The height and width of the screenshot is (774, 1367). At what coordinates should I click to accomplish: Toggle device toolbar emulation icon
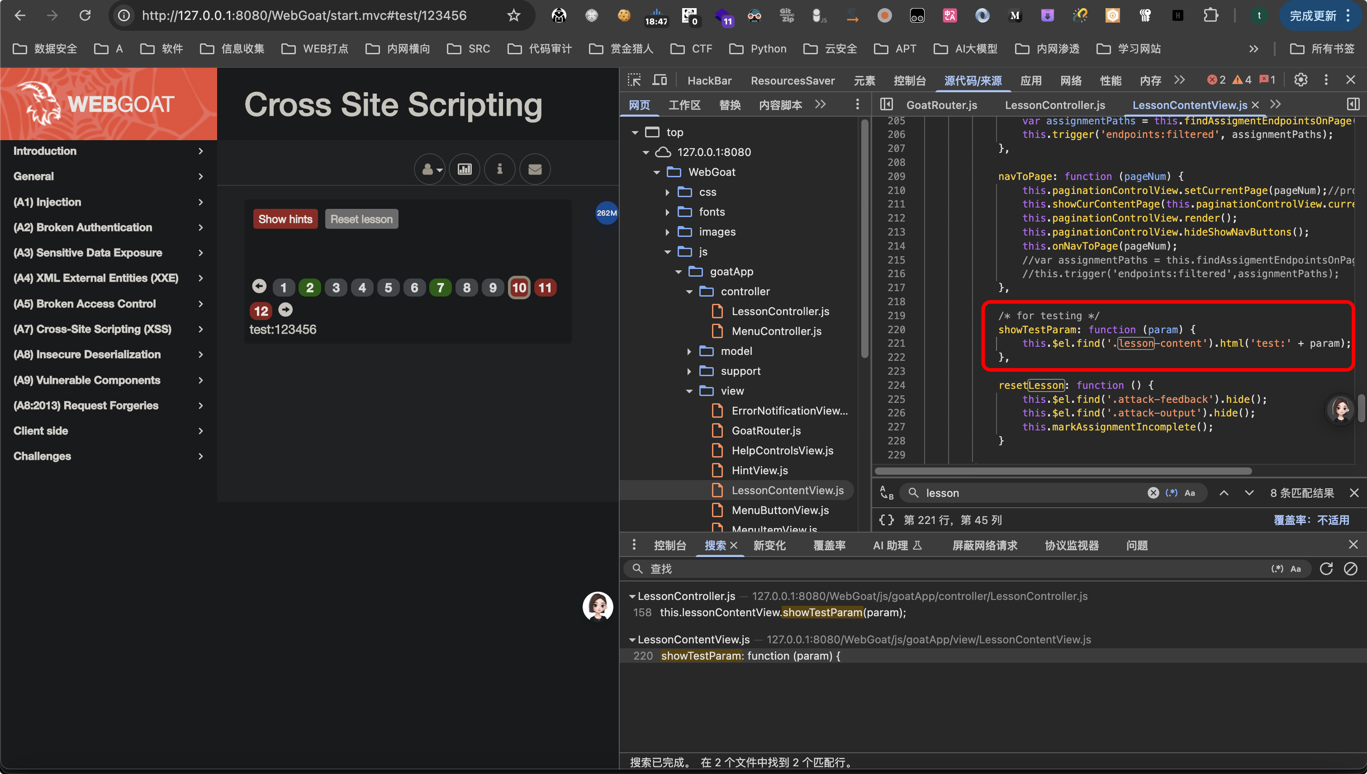pyautogui.click(x=660, y=80)
